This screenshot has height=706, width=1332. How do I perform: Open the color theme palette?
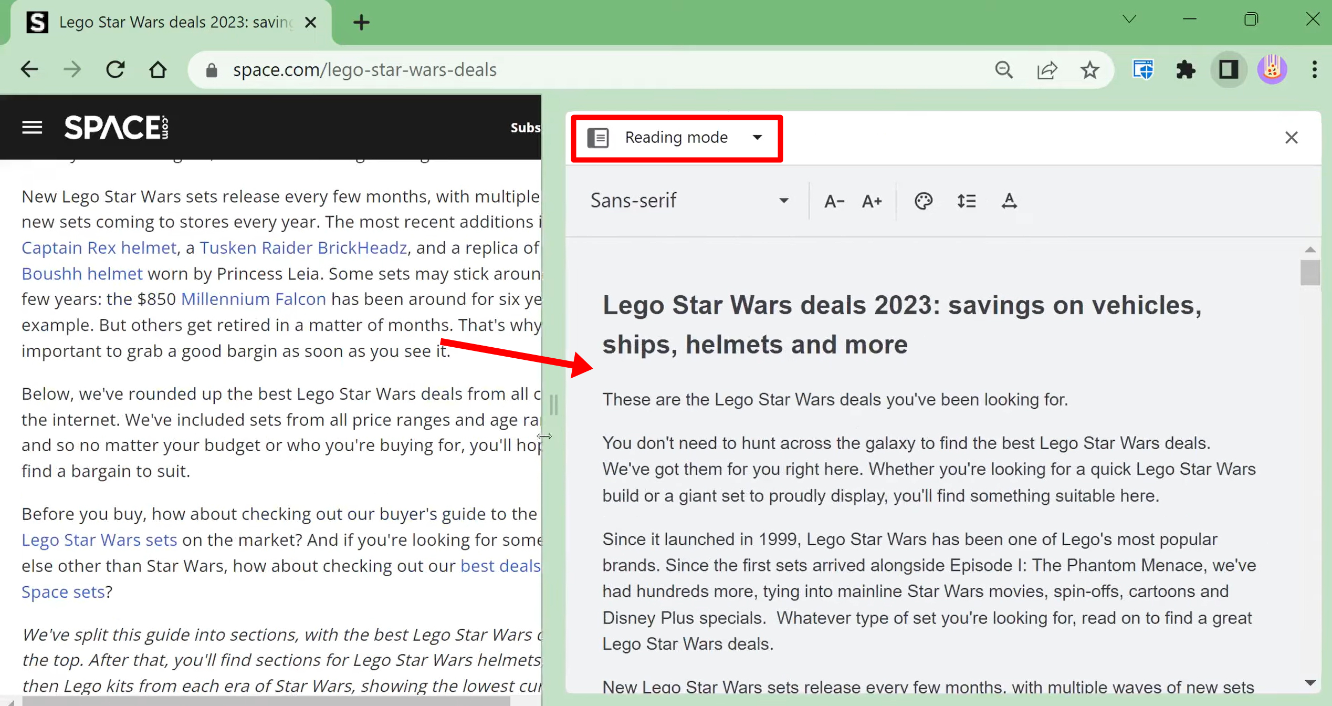pyautogui.click(x=923, y=201)
